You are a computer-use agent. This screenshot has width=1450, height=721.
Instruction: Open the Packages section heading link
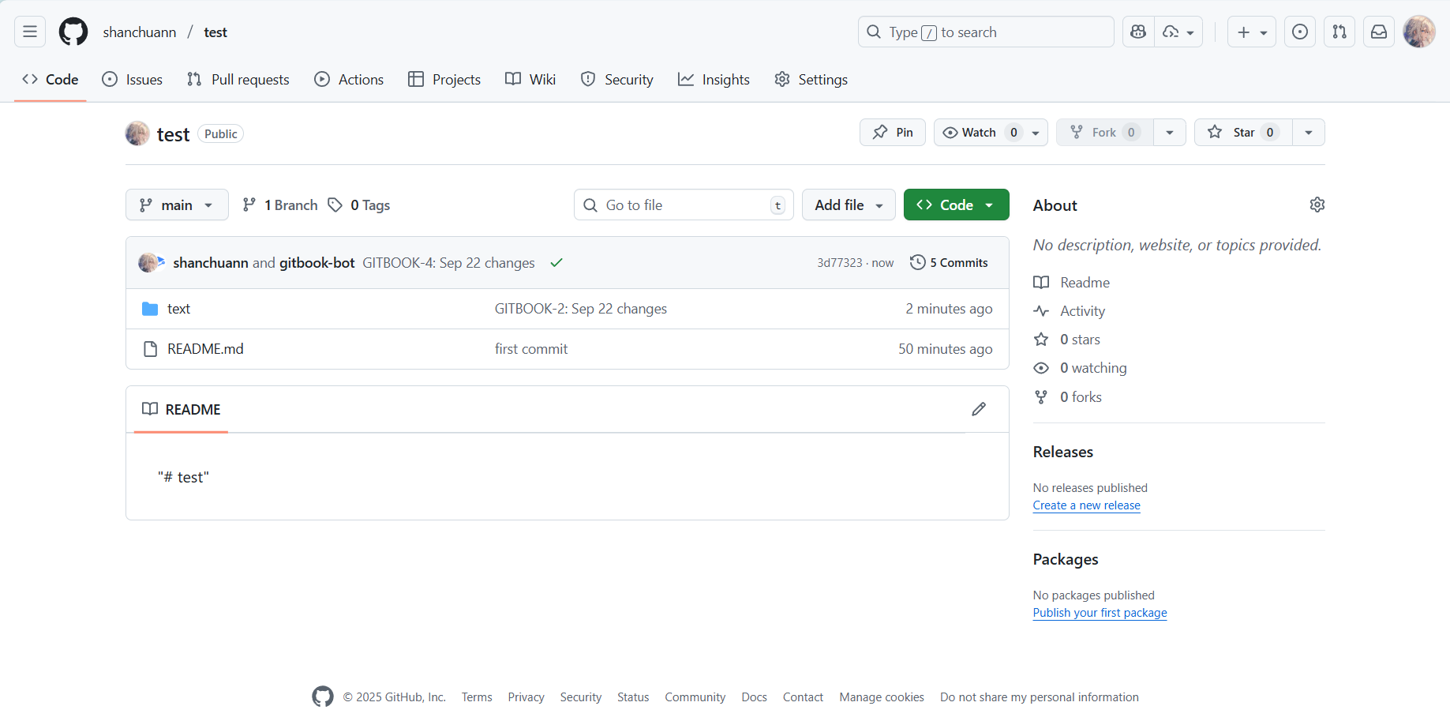[1066, 559]
